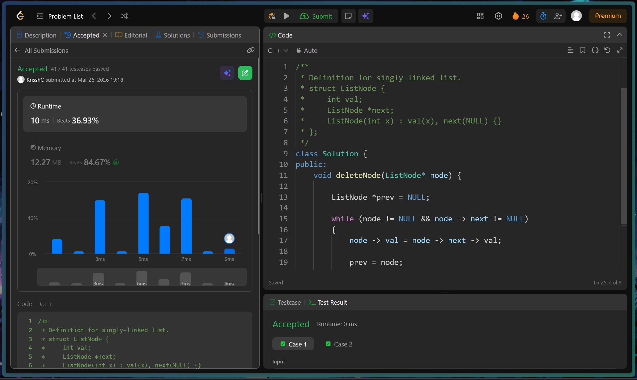Open the layout grid icon
The image size is (637, 380).
[x=480, y=16]
